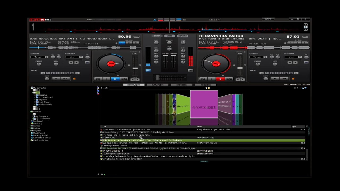
Task: Nudge right deck pitch up
Action: [243, 79]
